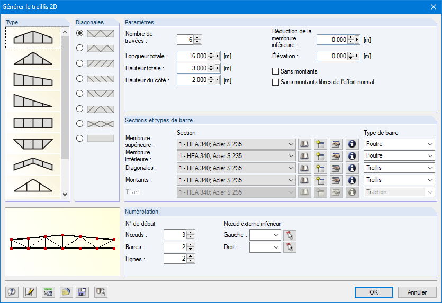Image resolution: width=442 pixels, height=303 pixels.
Task: Select the inverted trapezoid truss type
Action: pyautogui.click(x=33, y=144)
